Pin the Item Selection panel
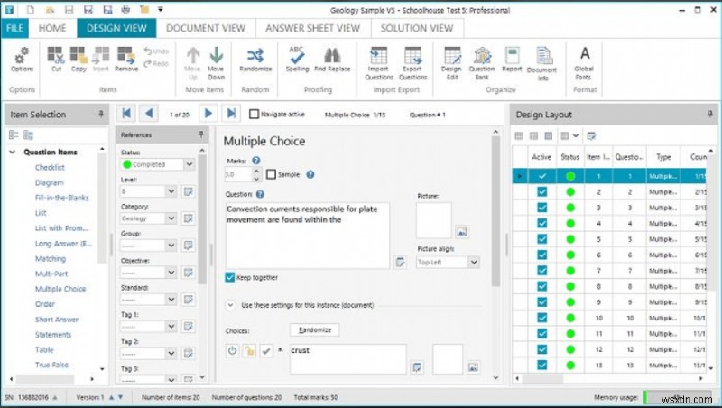The height and width of the screenshot is (408, 722). pyautogui.click(x=101, y=114)
